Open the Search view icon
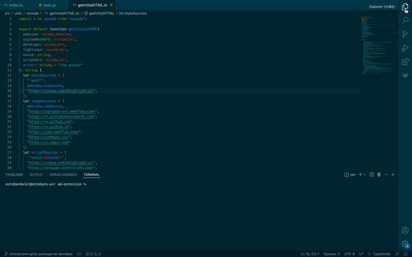Screen dimensions: 412x257 pyautogui.click(x=405, y=21)
